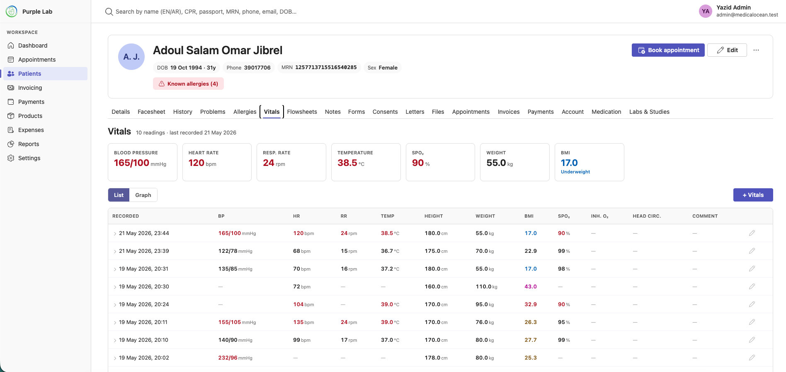Open Expenses in the sidebar
786x372 pixels.
[46, 130]
